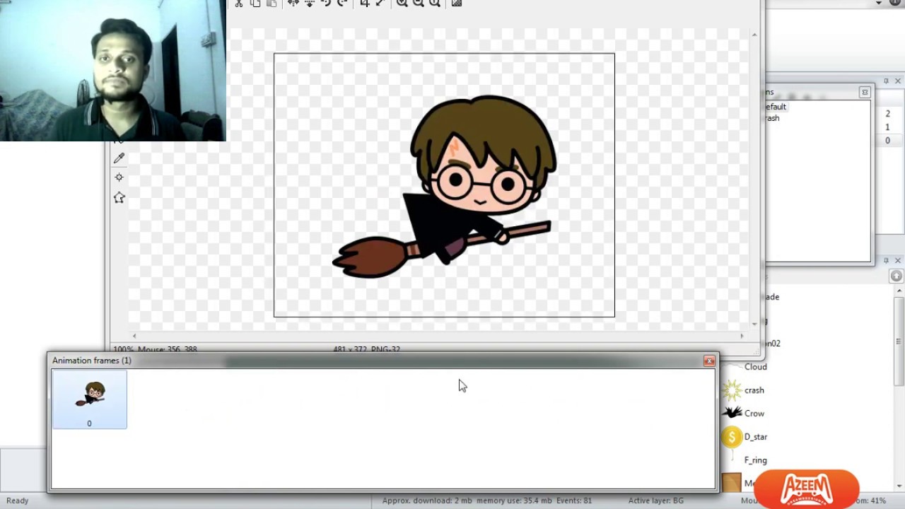
Task: Select layer number 1 row
Action: (x=887, y=127)
